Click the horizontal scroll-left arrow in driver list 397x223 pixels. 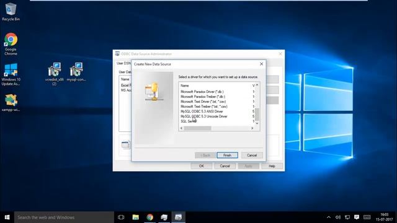pyautogui.click(x=181, y=128)
